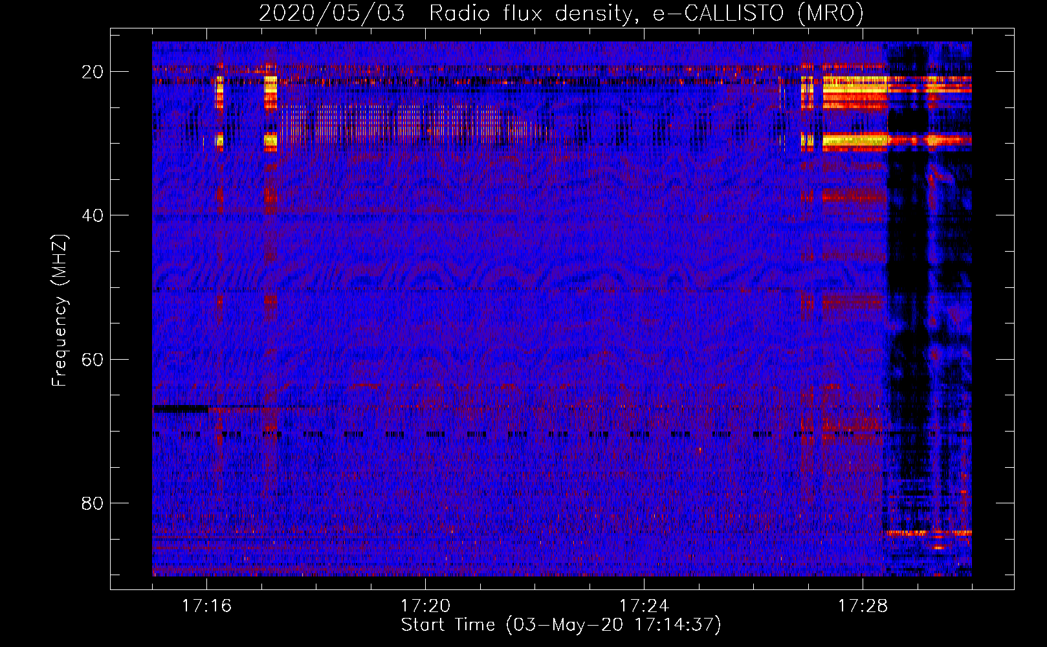Image resolution: width=1047 pixels, height=647 pixels.
Task: Click the 17:24 time tick label
Action: (x=644, y=606)
